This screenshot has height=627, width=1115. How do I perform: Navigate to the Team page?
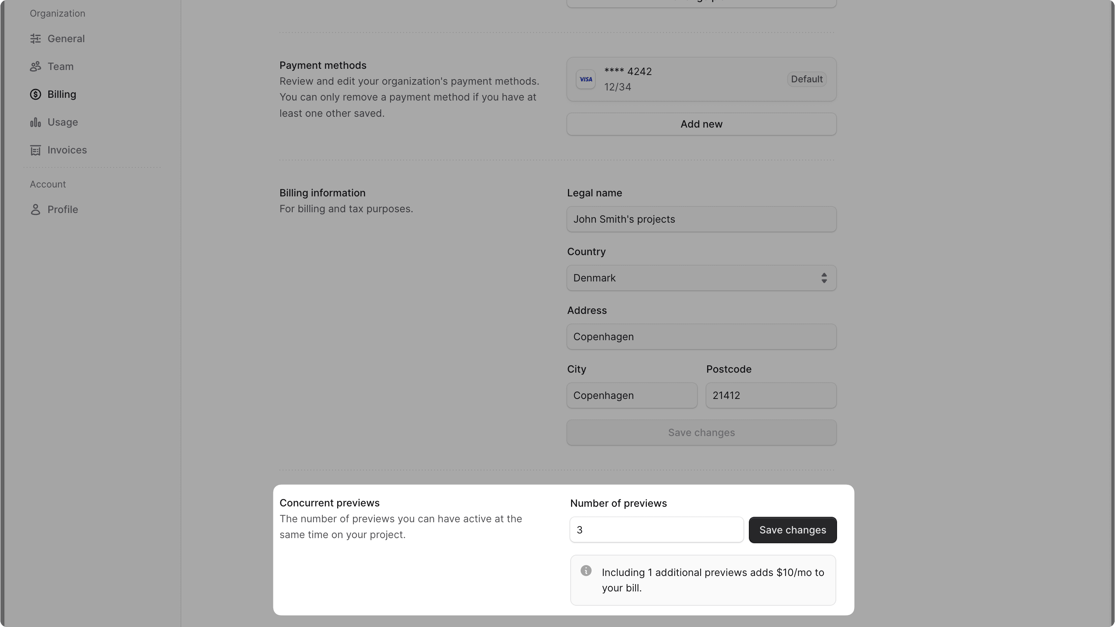[x=61, y=66]
